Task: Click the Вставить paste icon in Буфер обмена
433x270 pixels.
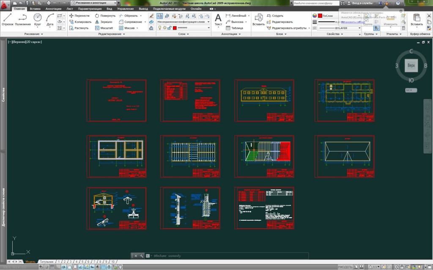Action: pyautogui.click(x=417, y=20)
